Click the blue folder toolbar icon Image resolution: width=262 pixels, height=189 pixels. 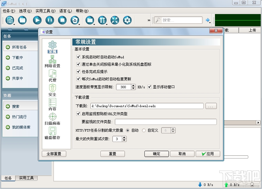pos(90,20)
